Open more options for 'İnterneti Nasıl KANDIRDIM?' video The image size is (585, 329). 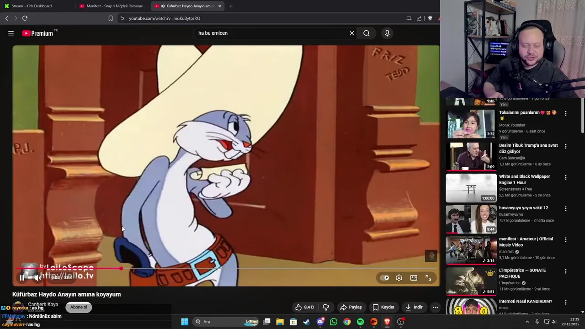[566, 302]
